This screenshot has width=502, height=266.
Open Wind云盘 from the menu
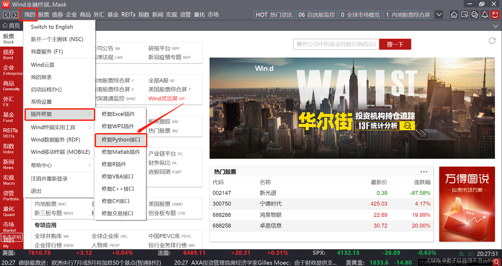coord(43,65)
